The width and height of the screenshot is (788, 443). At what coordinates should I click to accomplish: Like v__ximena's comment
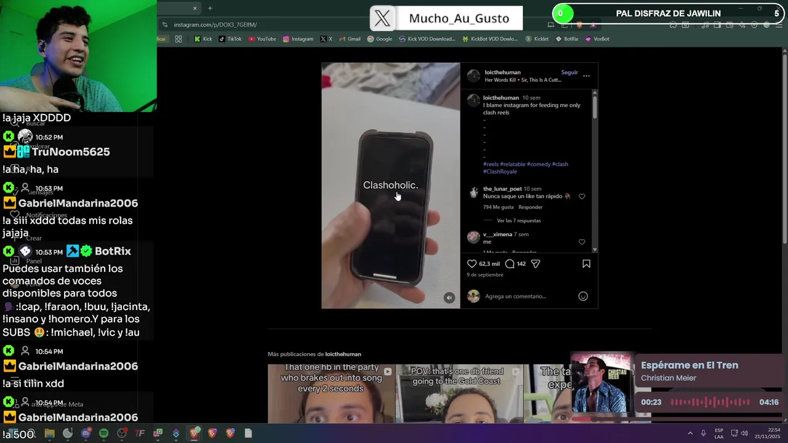click(582, 242)
